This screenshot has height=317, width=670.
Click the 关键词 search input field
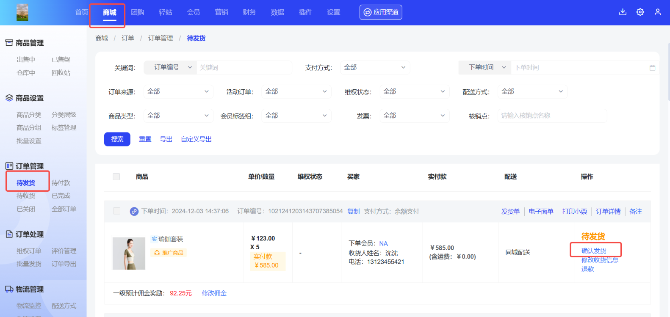244,67
